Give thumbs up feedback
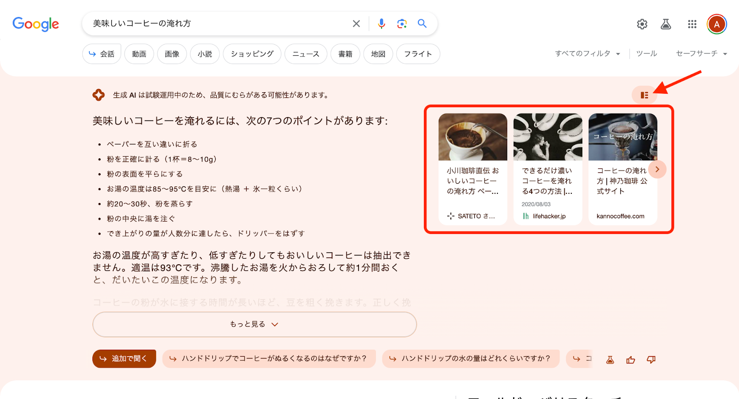Screen dimensions: 739x399 pos(630,360)
